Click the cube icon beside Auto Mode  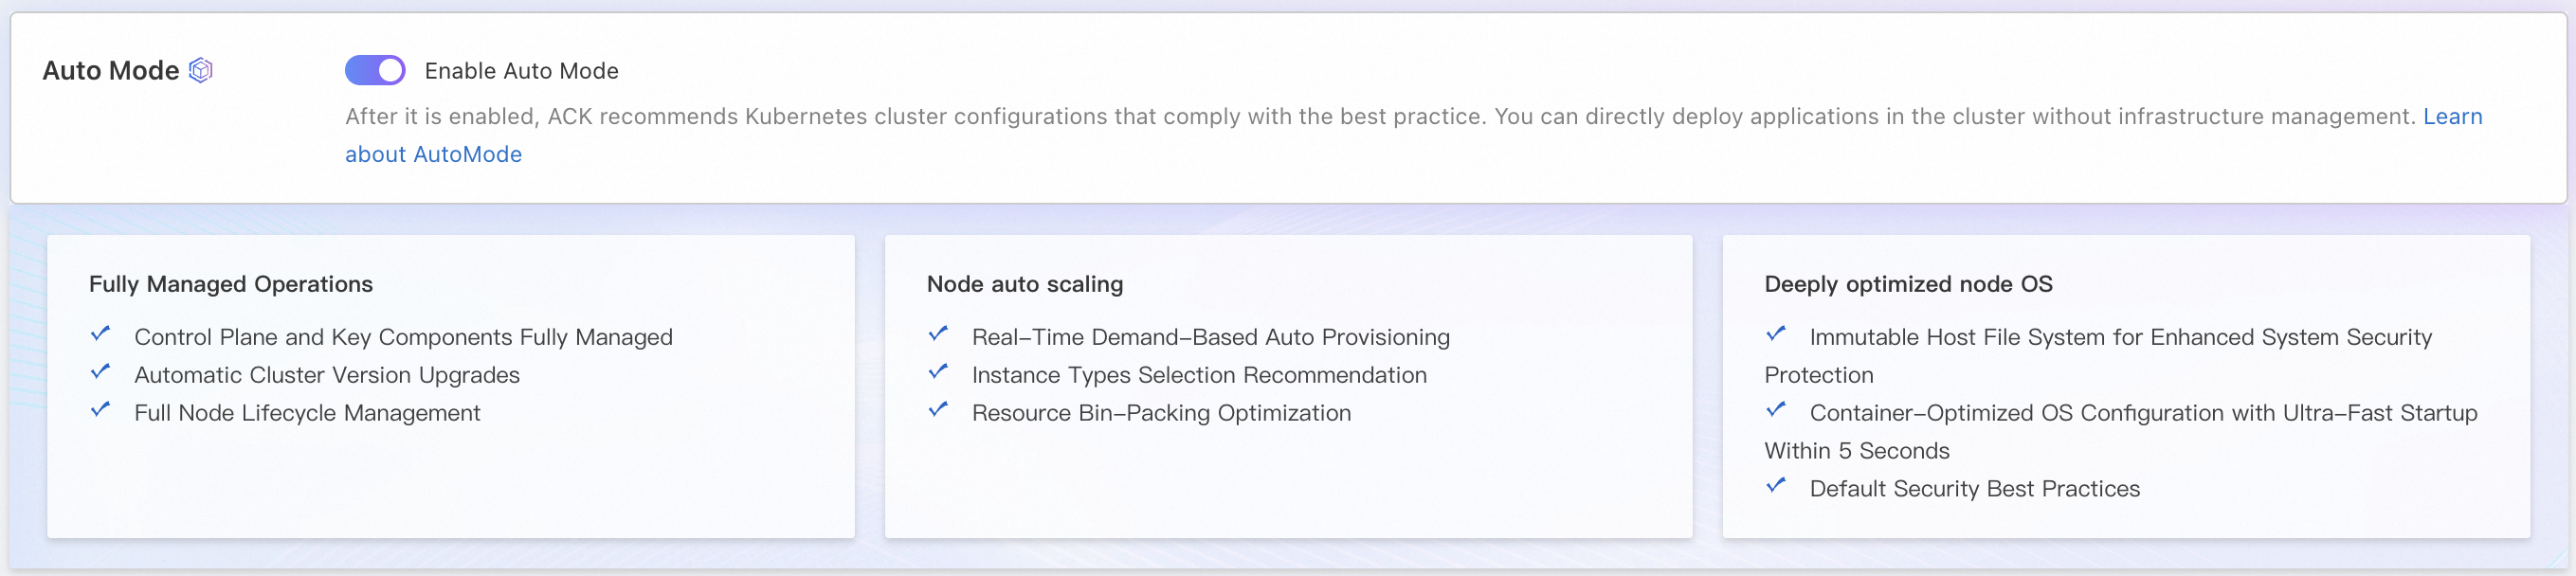tap(201, 70)
